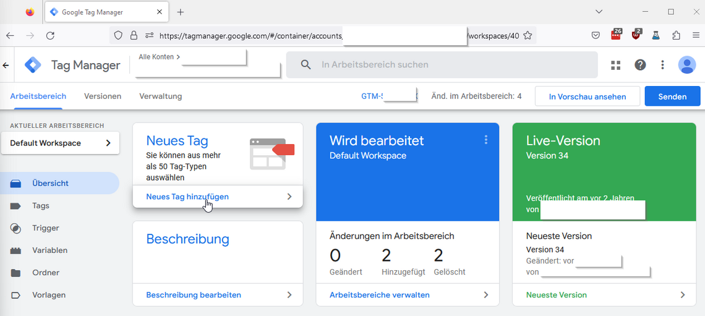Bookmark this page using the star icon

tap(528, 36)
